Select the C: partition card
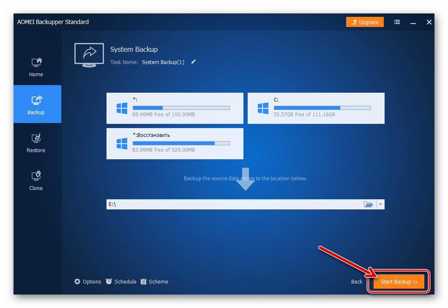This screenshot has height=308, width=448. click(x=316, y=108)
